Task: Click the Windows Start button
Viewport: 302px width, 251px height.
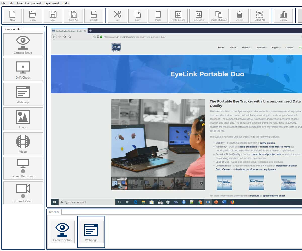Action: tap(54, 202)
